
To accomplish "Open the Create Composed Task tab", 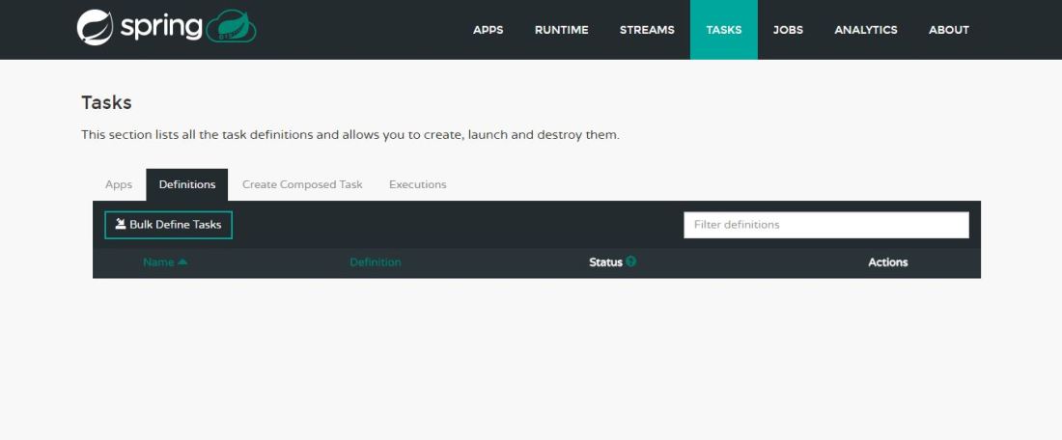I will (302, 184).
